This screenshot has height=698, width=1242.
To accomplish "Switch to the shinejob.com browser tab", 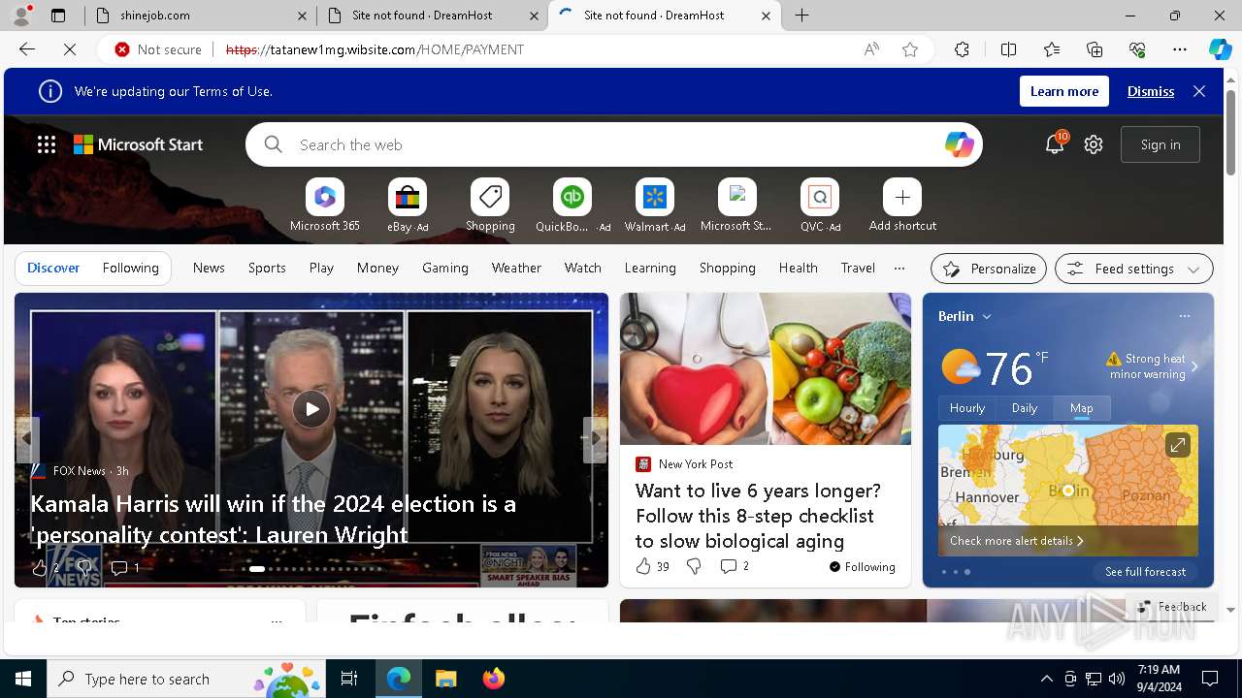I will point(199,16).
